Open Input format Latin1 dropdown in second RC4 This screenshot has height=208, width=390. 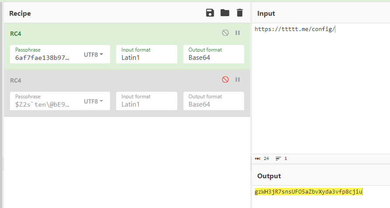pyautogui.click(x=147, y=101)
